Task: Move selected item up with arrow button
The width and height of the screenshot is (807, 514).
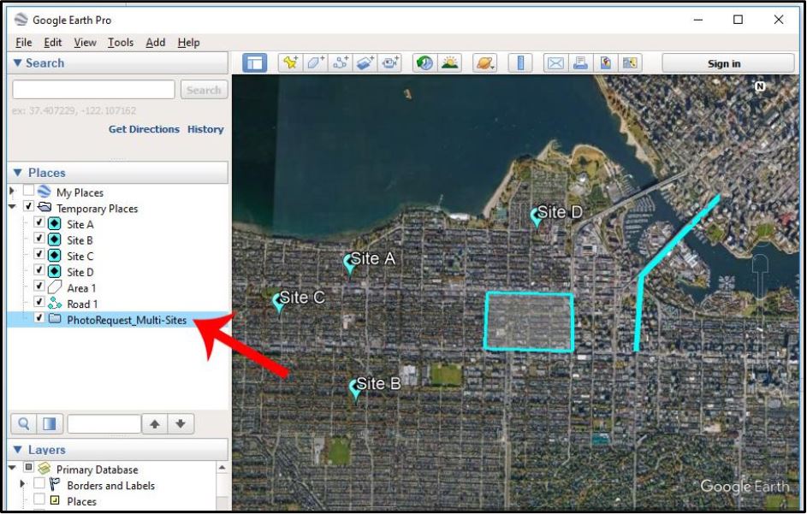Action: (x=154, y=424)
